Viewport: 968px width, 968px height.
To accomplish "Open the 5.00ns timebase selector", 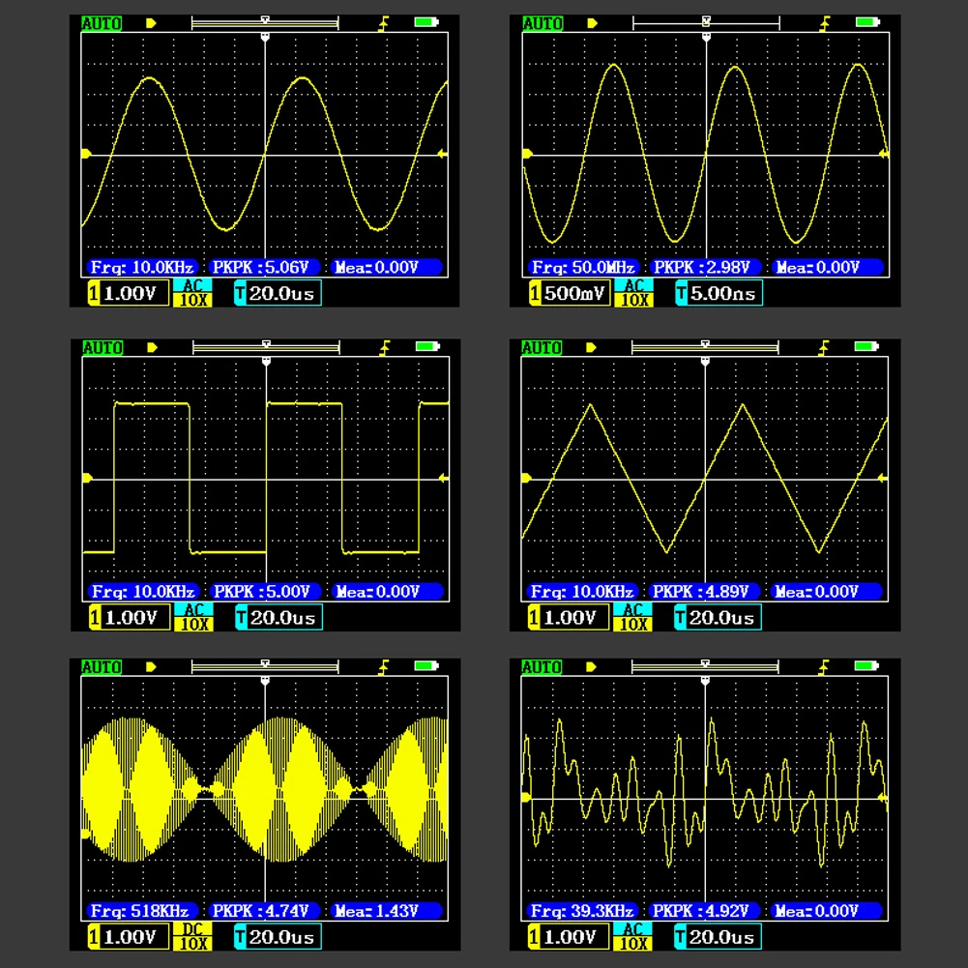I will (x=719, y=293).
